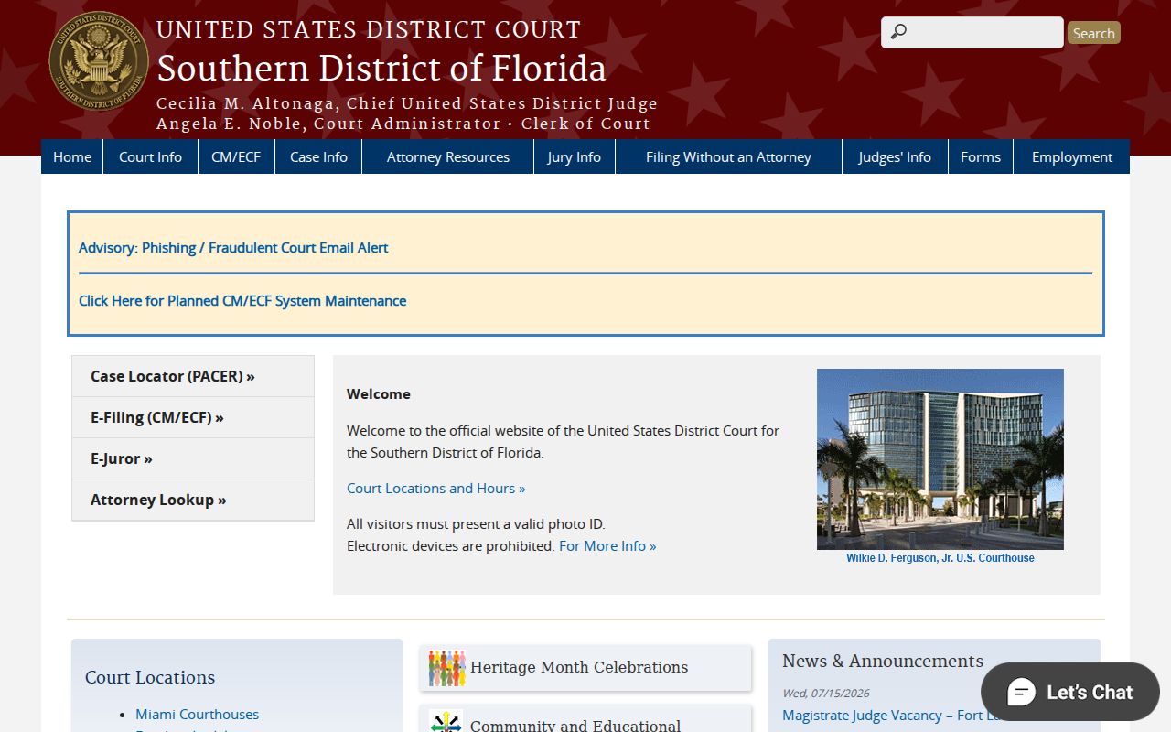The width and height of the screenshot is (1171, 732).
Task: Open the Home menu item
Action: [72, 156]
